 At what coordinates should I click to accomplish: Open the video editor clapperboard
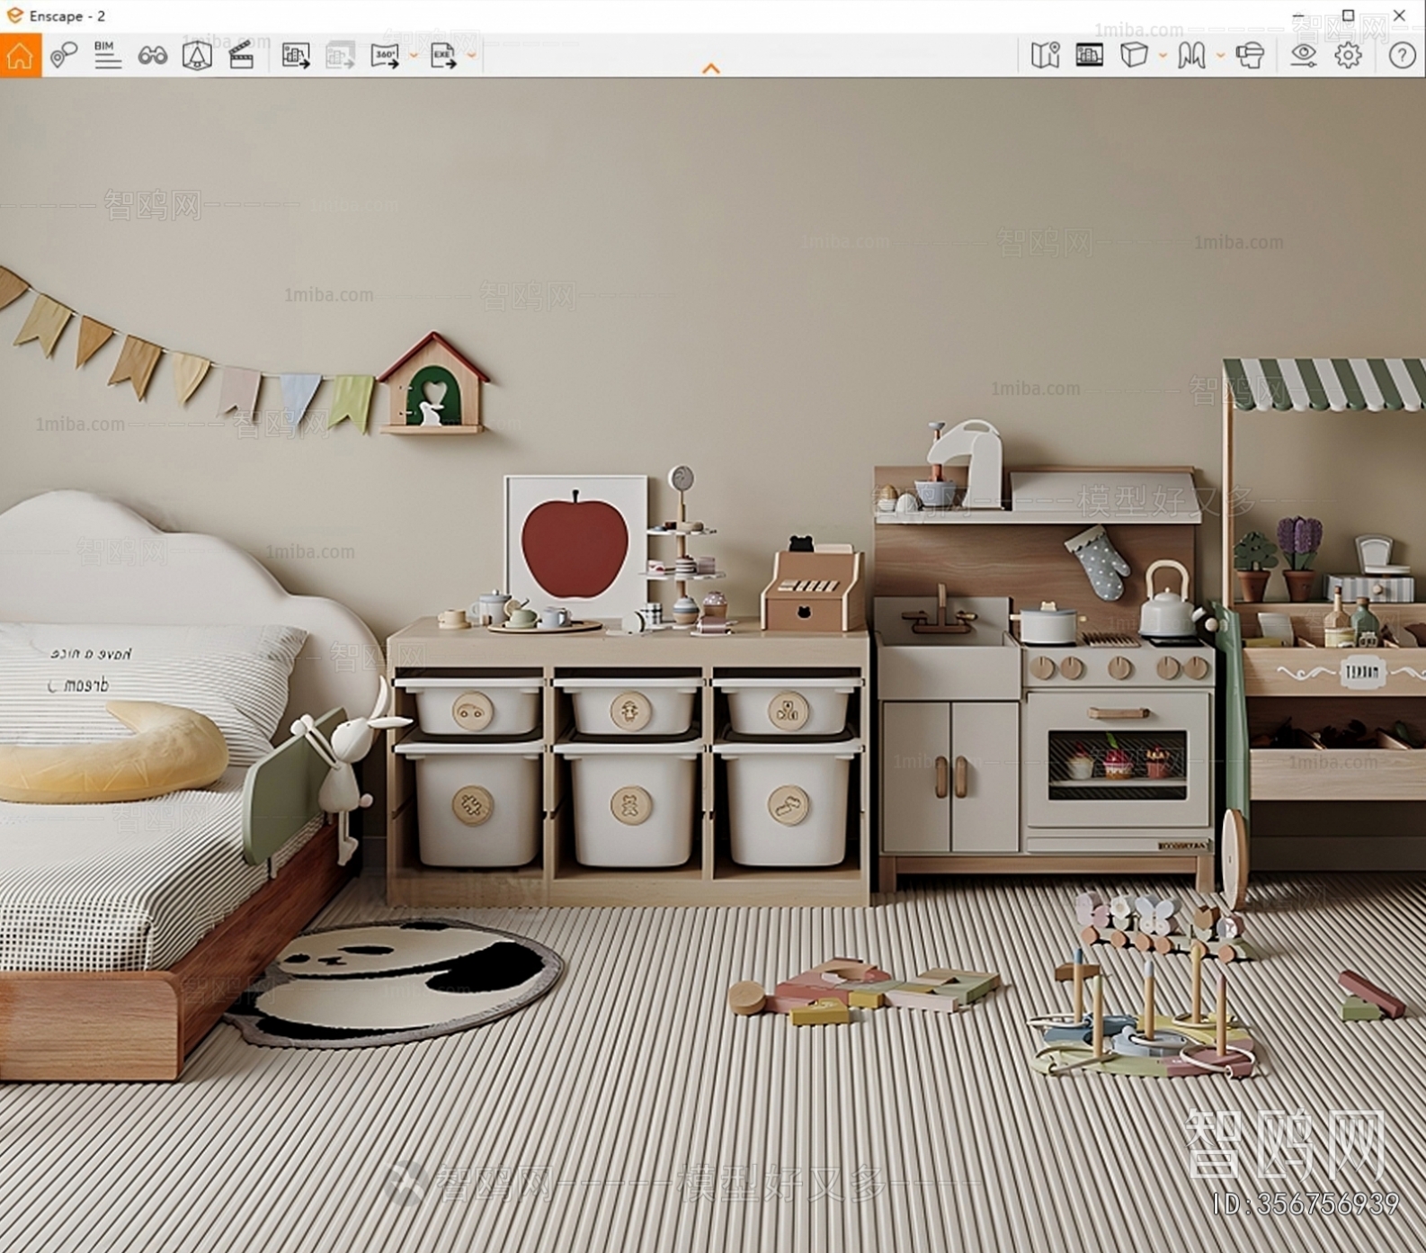click(241, 56)
